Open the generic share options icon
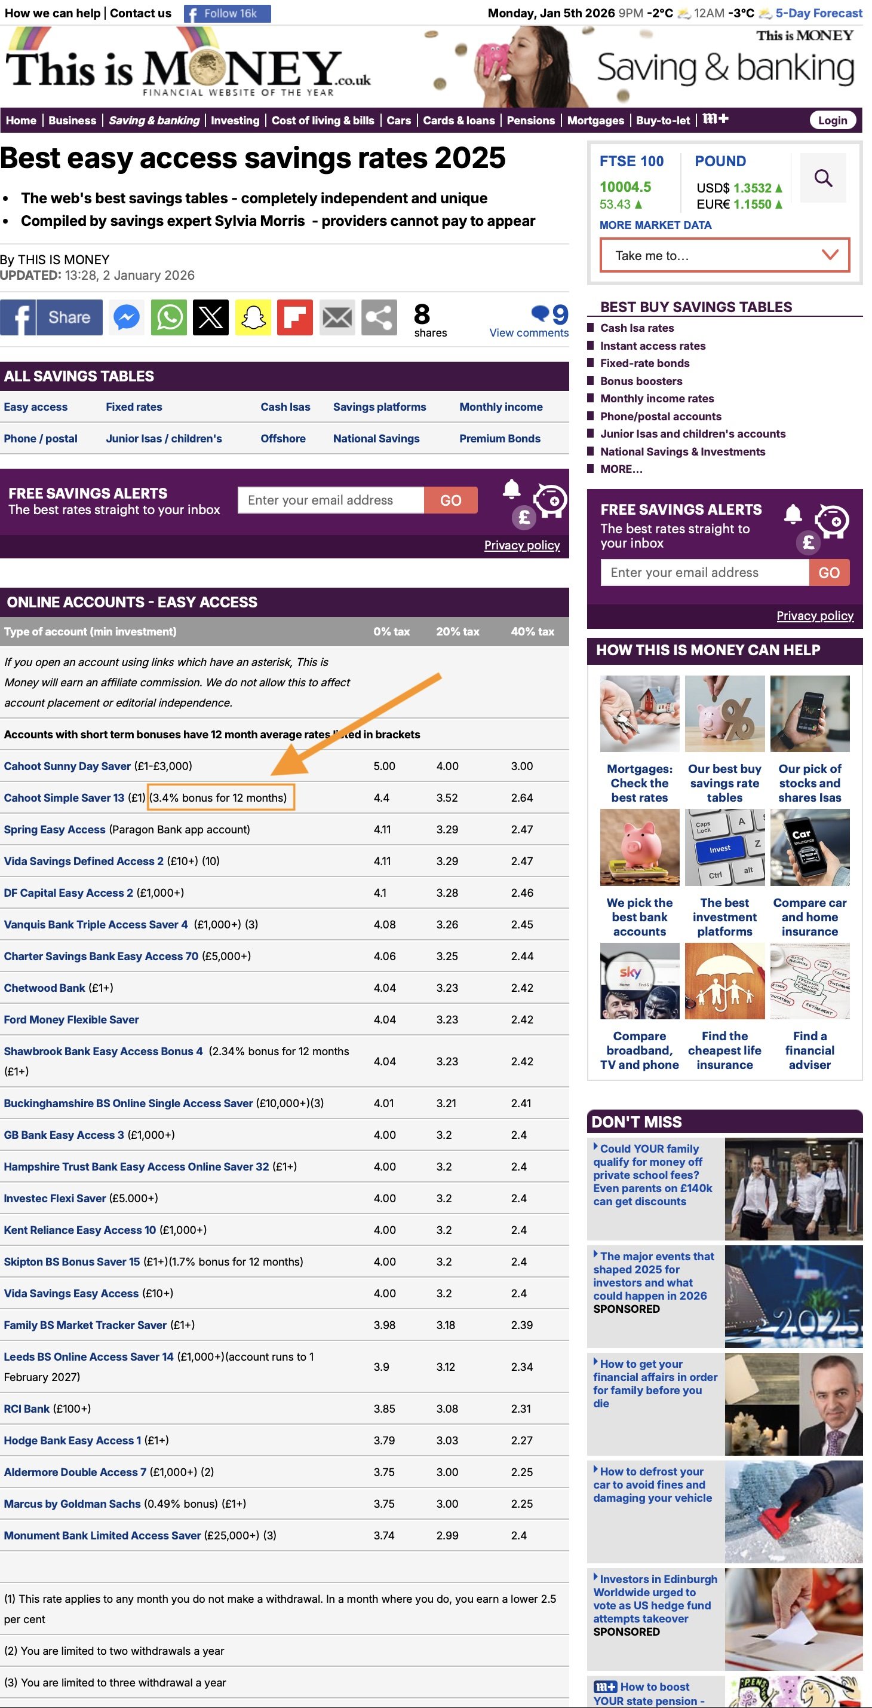The width and height of the screenshot is (872, 1708). click(379, 317)
